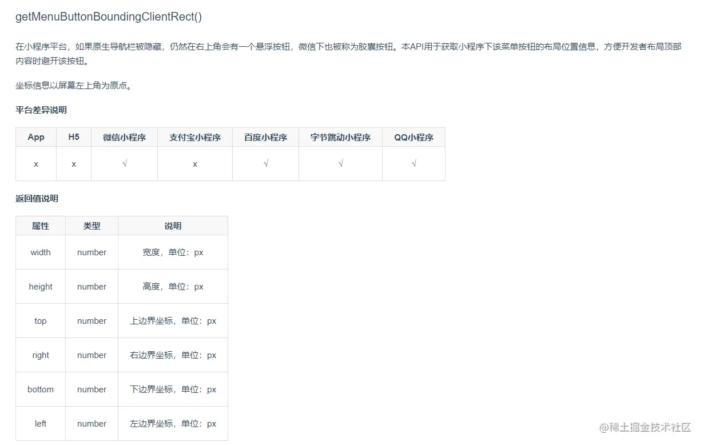Click the 类型 header cell
Viewport: 704px width, 446px height.
[x=92, y=226]
